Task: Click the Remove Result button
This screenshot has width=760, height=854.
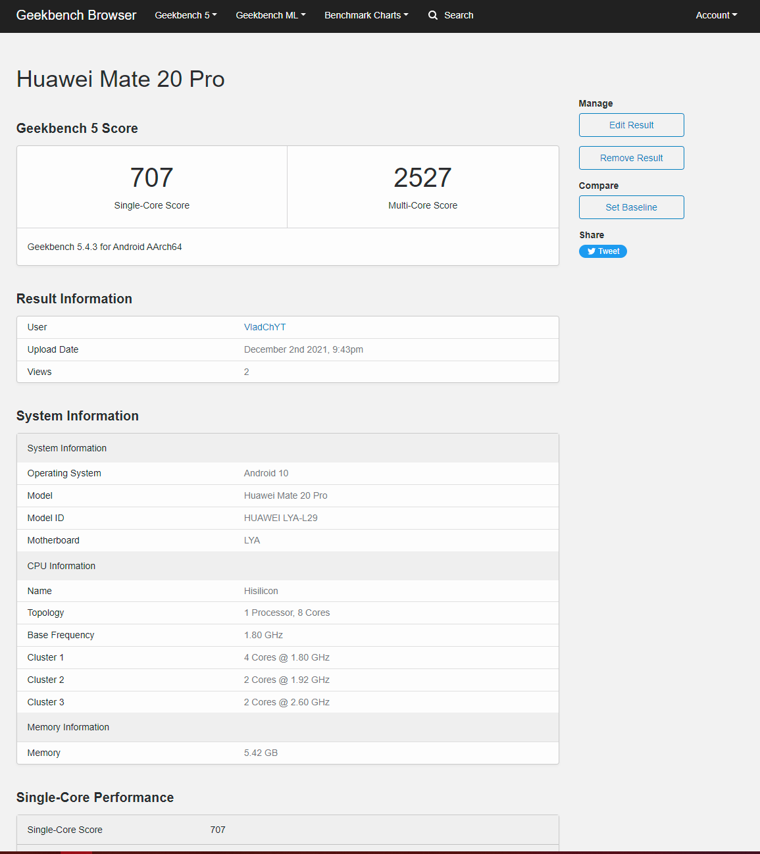Action: click(x=632, y=158)
